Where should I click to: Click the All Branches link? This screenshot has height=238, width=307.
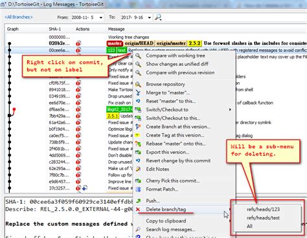click(19, 17)
